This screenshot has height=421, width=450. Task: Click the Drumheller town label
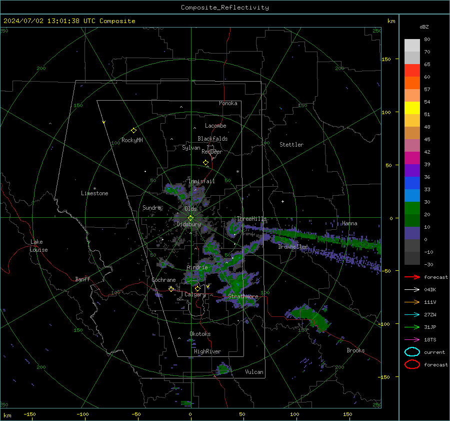coord(293,247)
